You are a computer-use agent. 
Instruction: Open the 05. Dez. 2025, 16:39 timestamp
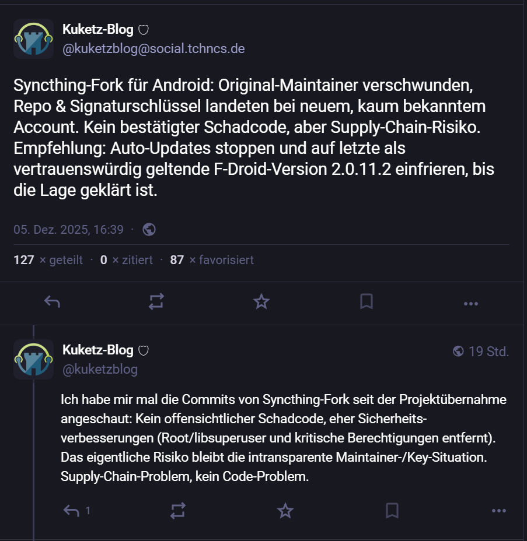click(x=68, y=230)
